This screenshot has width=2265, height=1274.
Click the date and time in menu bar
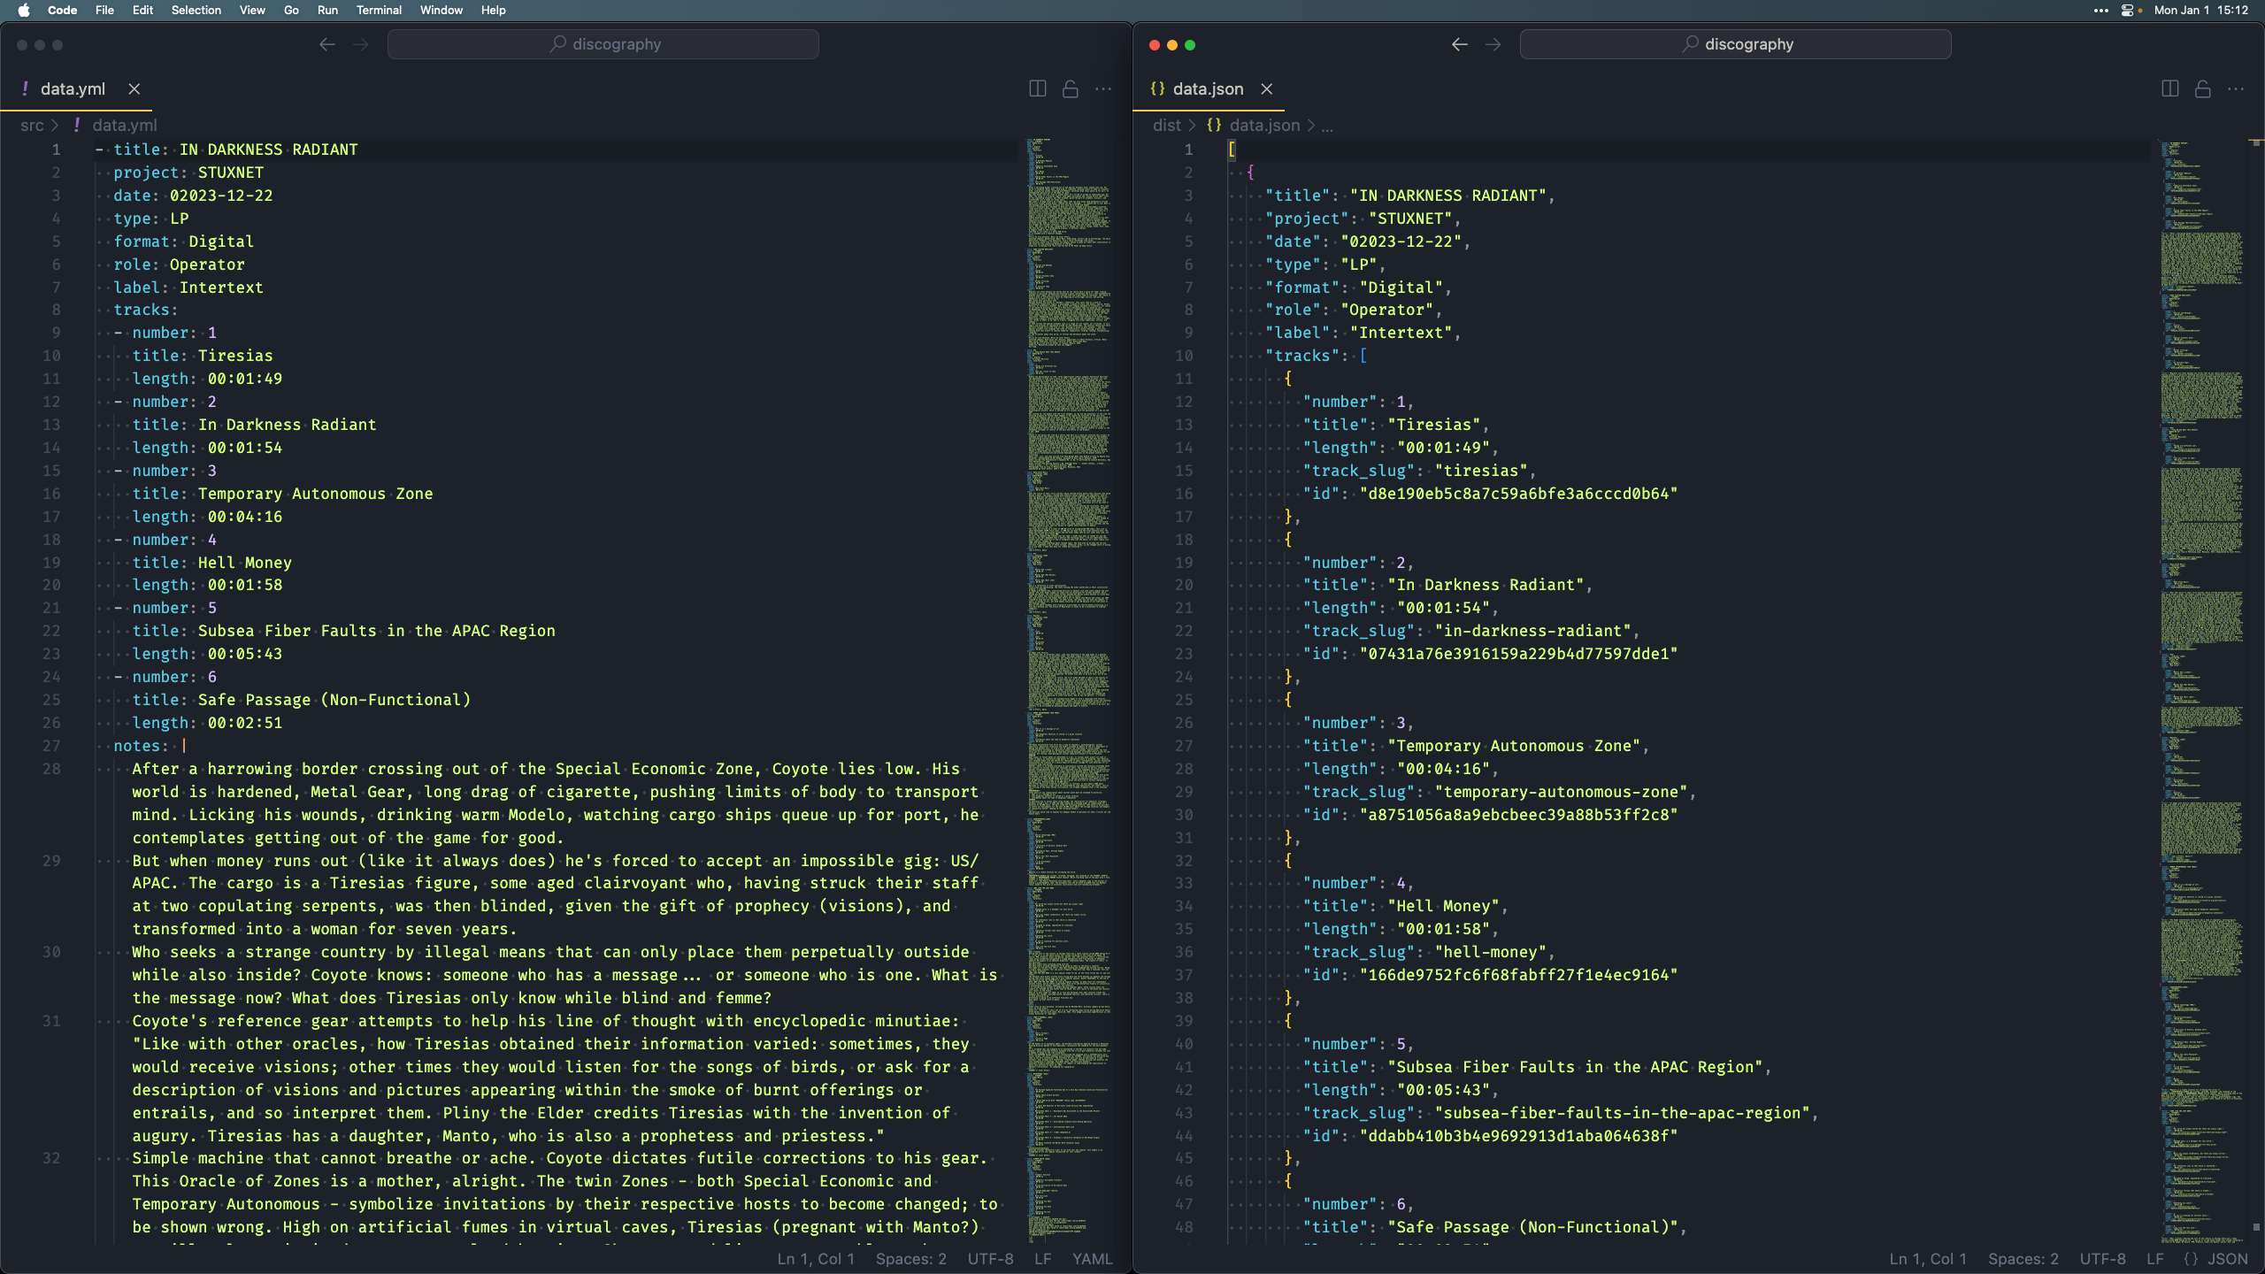2201,10
